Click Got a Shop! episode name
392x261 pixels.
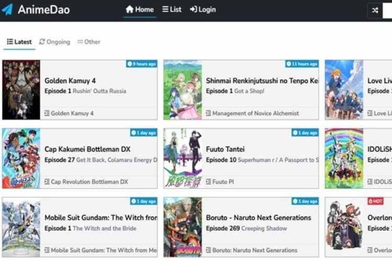point(249,91)
